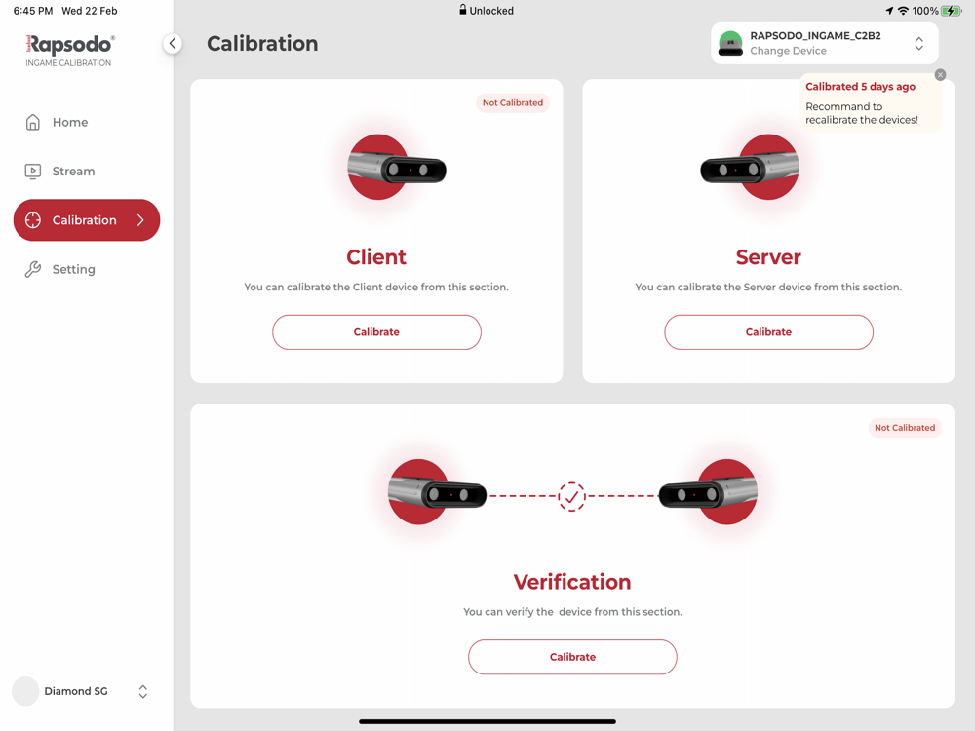Click the 'Client' heading
This screenshot has height=731, width=975.
click(376, 257)
